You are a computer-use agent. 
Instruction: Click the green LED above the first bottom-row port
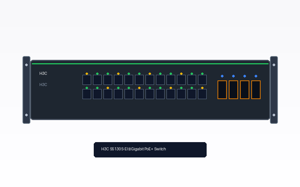(87, 88)
